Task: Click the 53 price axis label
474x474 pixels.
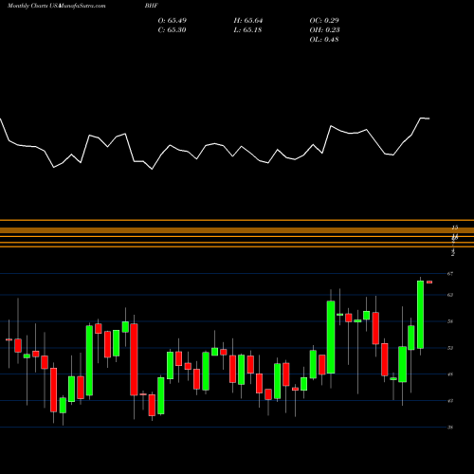Action: pyautogui.click(x=450, y=348)
